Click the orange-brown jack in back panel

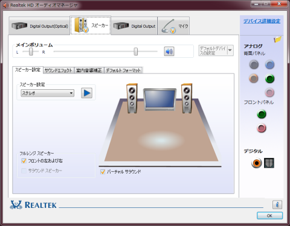coord(254,78)
